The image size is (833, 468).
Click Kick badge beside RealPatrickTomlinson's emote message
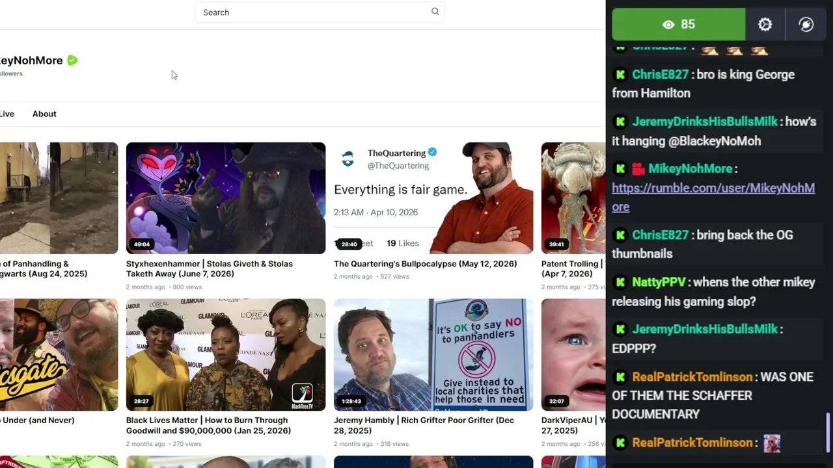coord(620,443)
